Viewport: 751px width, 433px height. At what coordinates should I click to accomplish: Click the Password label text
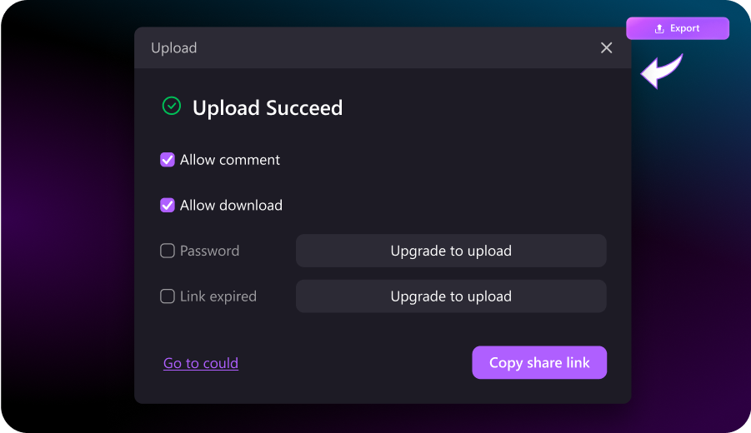pos(209,251)
